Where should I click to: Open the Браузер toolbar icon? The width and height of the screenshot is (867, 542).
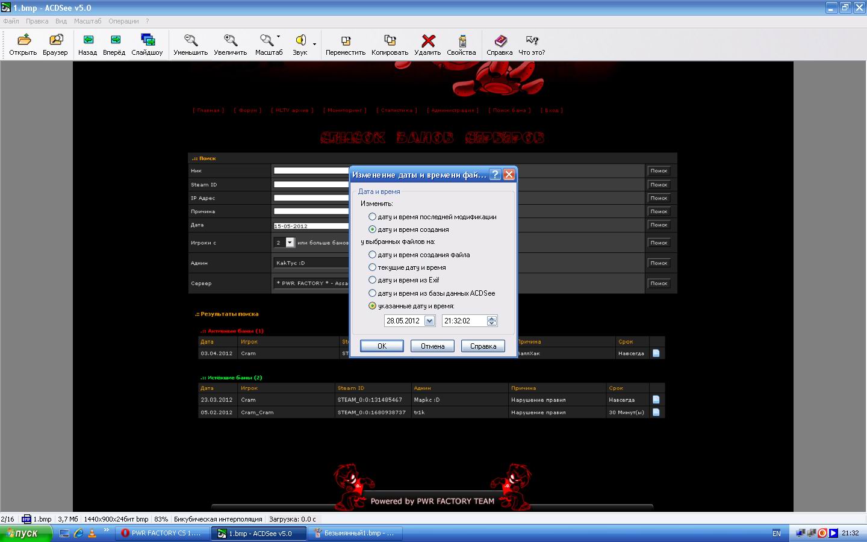point(55,45)
